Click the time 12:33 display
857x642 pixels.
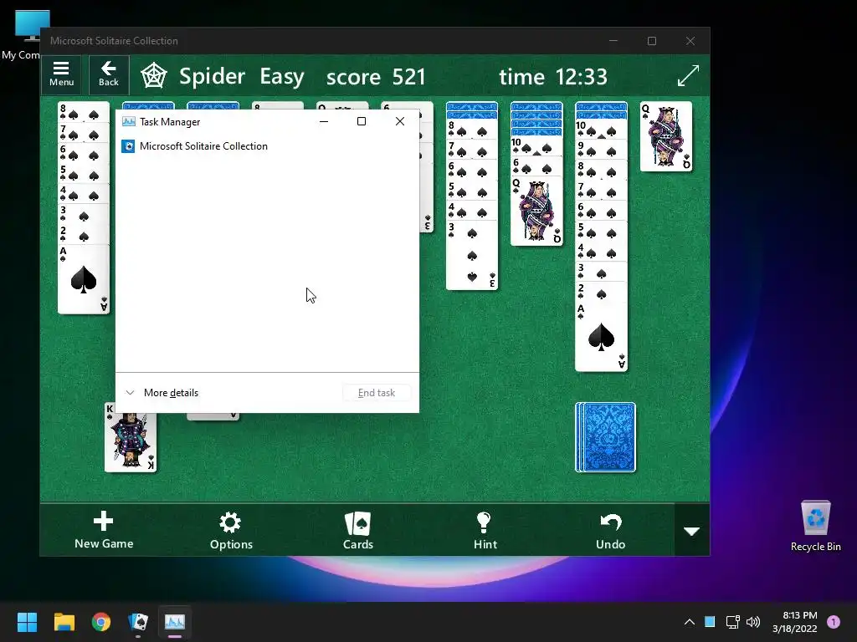(553, 76)
